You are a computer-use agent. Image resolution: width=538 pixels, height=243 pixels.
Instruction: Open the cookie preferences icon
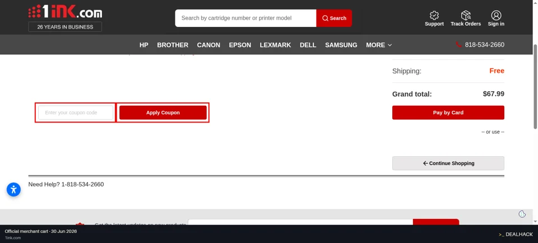[522, 214]
